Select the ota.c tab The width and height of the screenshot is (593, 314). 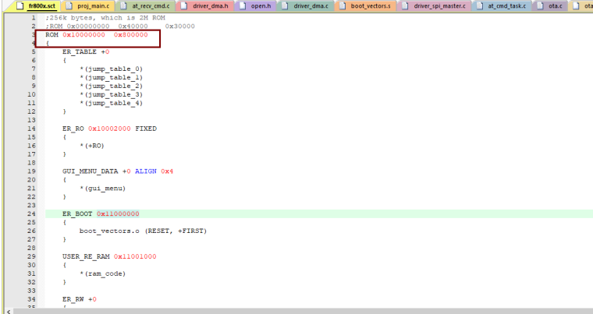[x=550, y=5]
